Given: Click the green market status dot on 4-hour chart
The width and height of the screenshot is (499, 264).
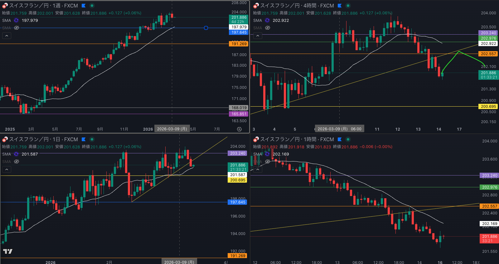Looking at the screenshot, I should (348, 6).
